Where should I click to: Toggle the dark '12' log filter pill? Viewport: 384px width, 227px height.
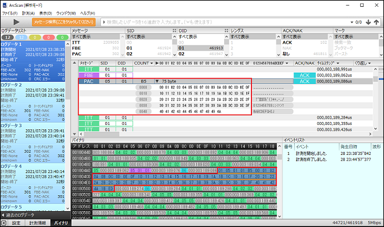pyautogui.click(x=8, y=37)
